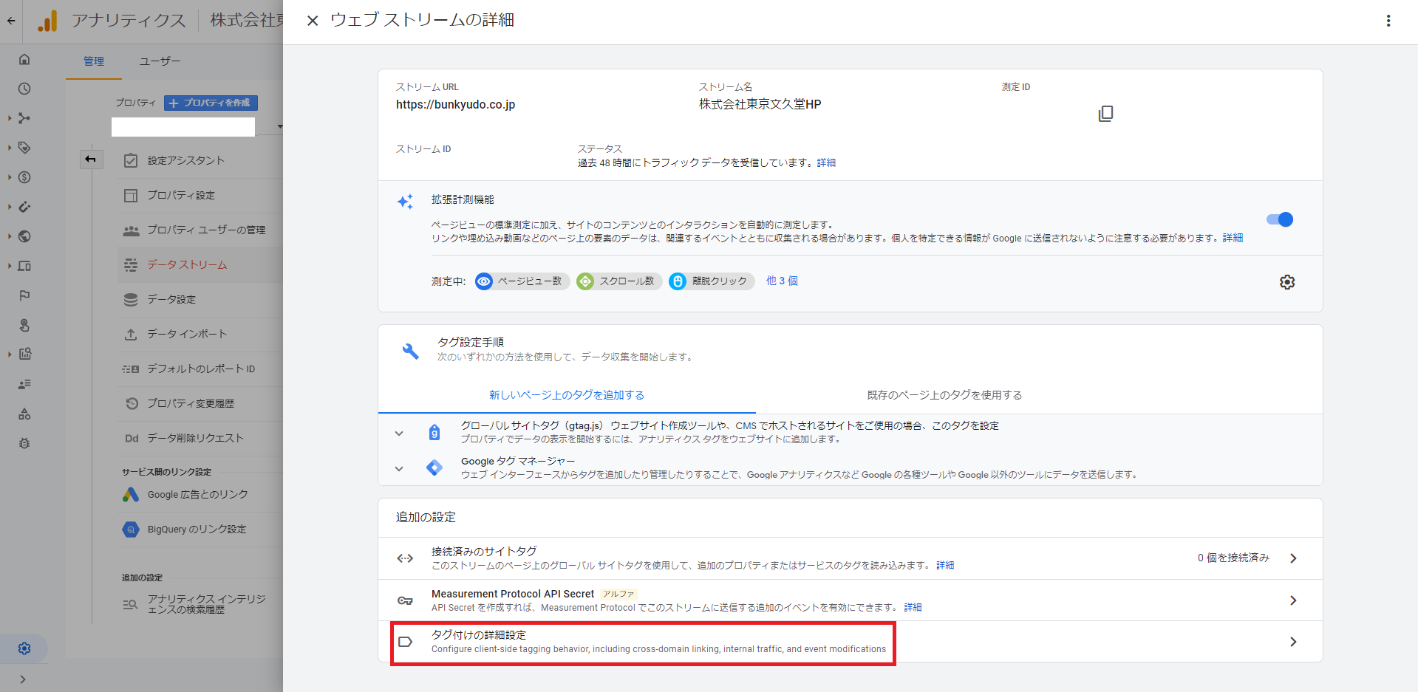This screenshot has width=1418, height=692.
Task: Expand the Google タグ マネージャー section
Action: (x=399, y=468)
